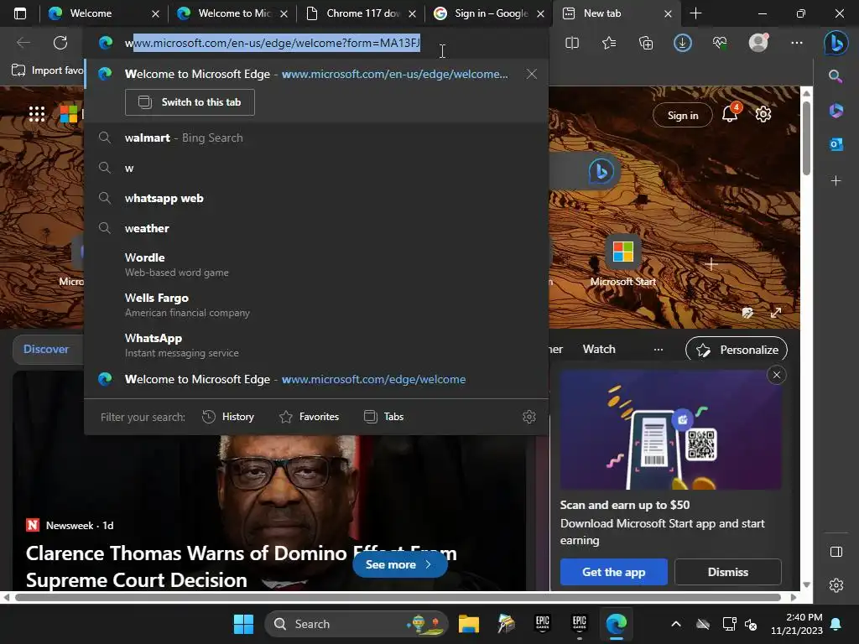Filter search by Favorites

(309, 417)
